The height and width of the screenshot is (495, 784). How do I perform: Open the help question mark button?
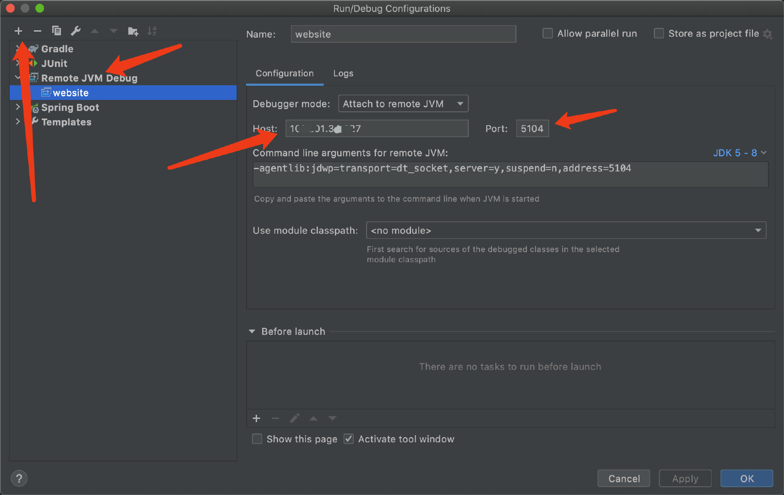point(19,478)
